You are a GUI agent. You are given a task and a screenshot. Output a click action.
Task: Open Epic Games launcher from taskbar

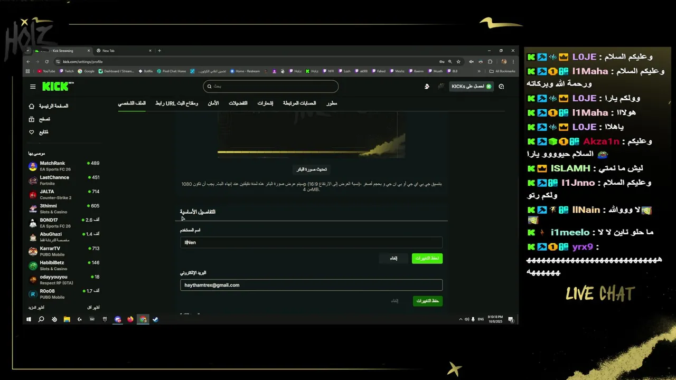105,319
